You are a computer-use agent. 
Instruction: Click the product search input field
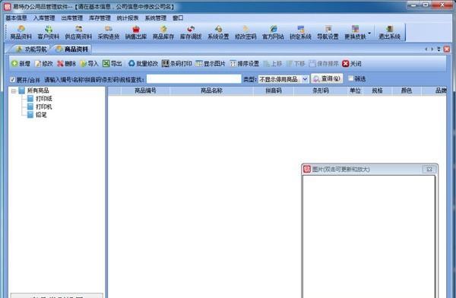coord(194,79)
